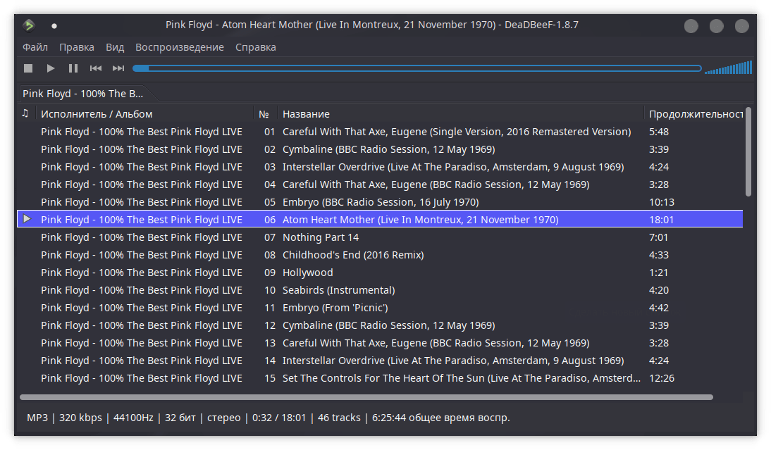Minimize the DeaDBeeF window

tap(691, 26)
